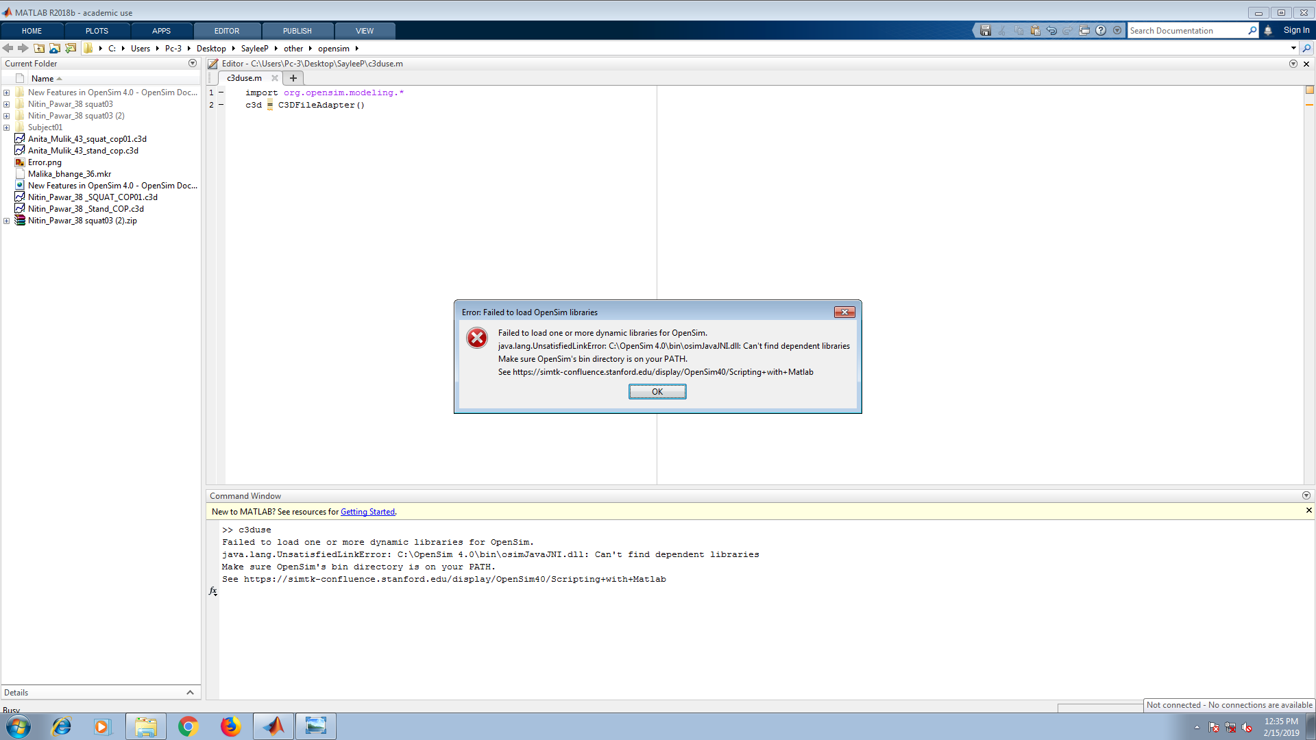Expand Nitin_Pawar_38 squat03 (2).zip archive
This screenshot has height=740, width=1316.
[7, 221]
